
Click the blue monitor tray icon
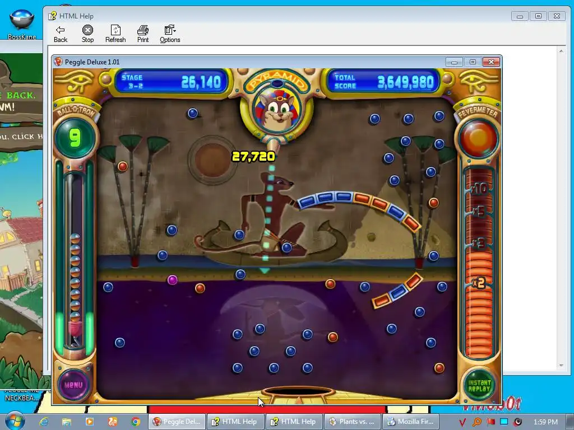504,422
